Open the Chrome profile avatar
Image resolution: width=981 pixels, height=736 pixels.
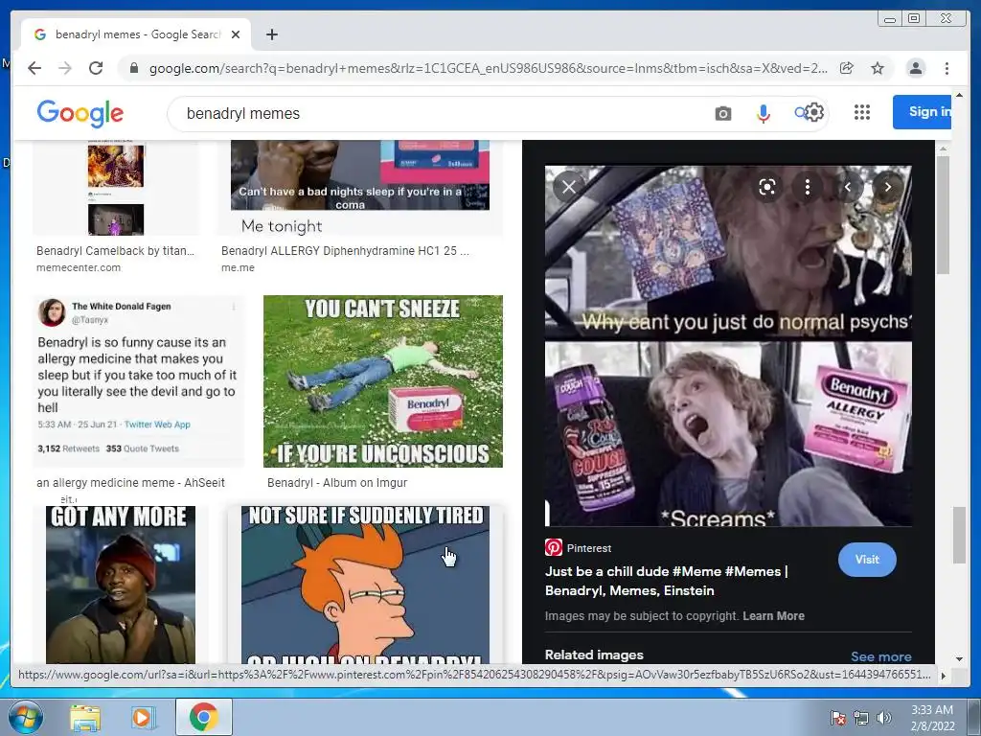(x=915, y=68)
